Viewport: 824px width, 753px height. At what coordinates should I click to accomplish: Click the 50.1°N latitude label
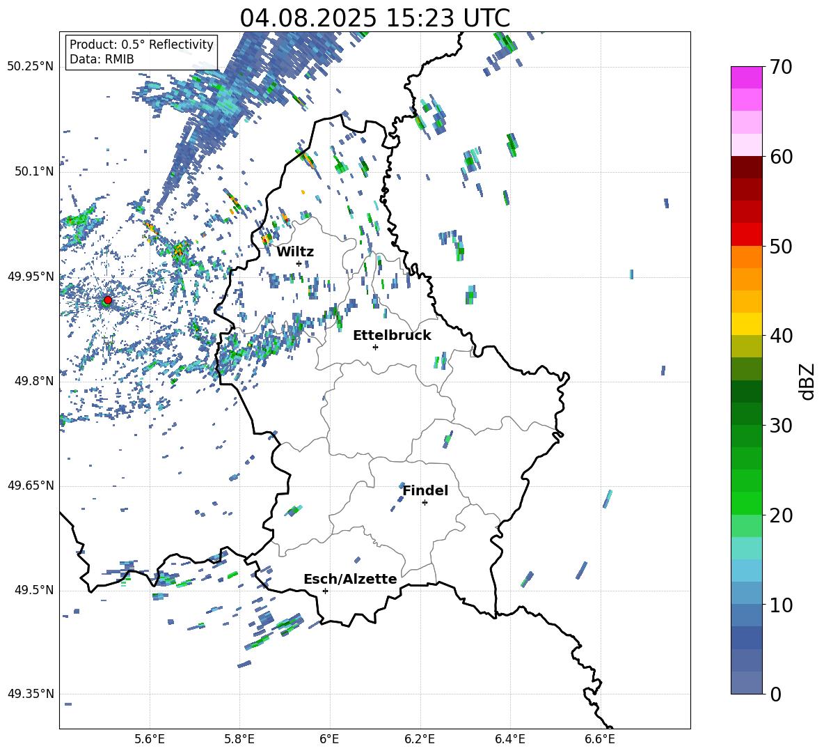pyautogui.click(x=33, y=171)
